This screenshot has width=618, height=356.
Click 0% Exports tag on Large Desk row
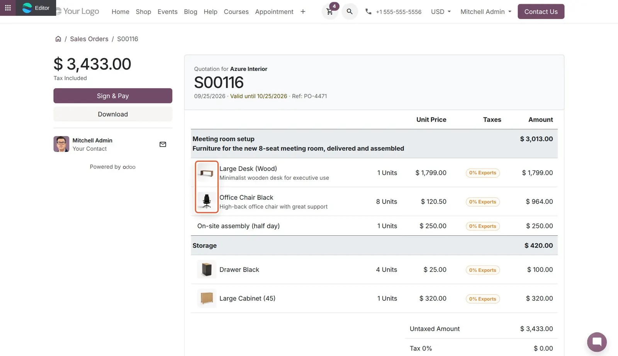pos(482,173)
